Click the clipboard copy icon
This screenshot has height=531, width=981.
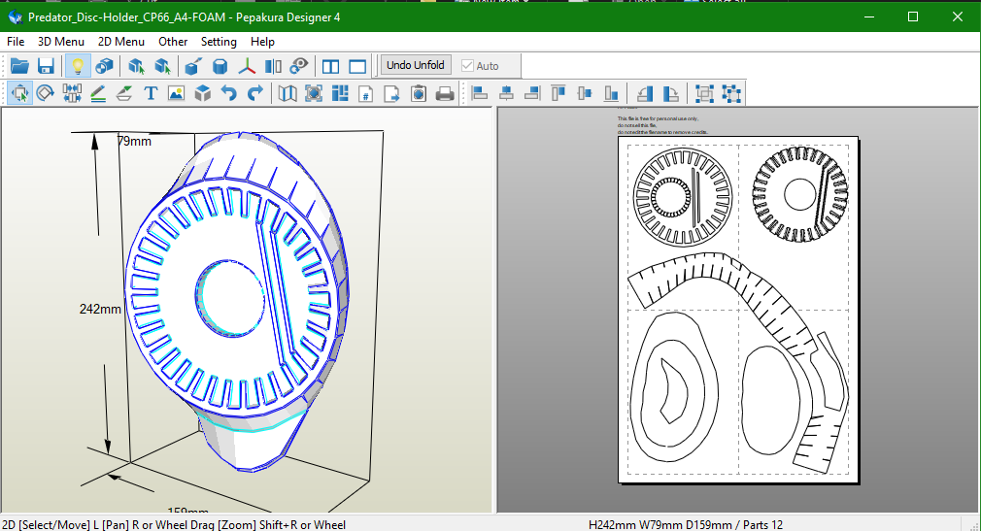(419, 93)
